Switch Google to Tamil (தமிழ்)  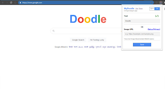click(x=92, y=47)
